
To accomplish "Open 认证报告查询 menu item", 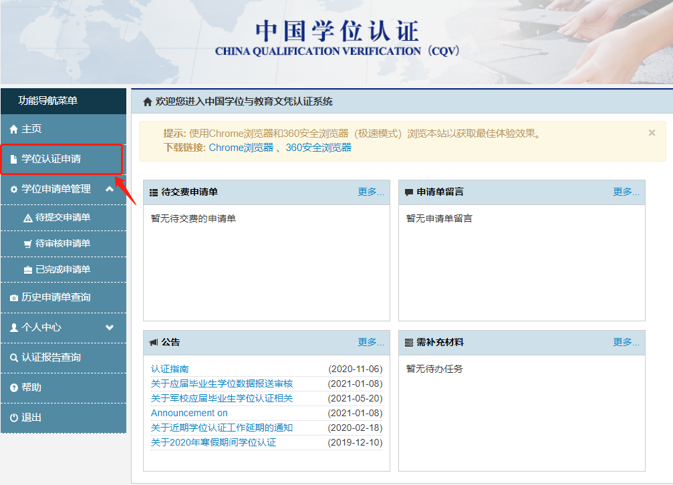I will click(x=63, y=357).
